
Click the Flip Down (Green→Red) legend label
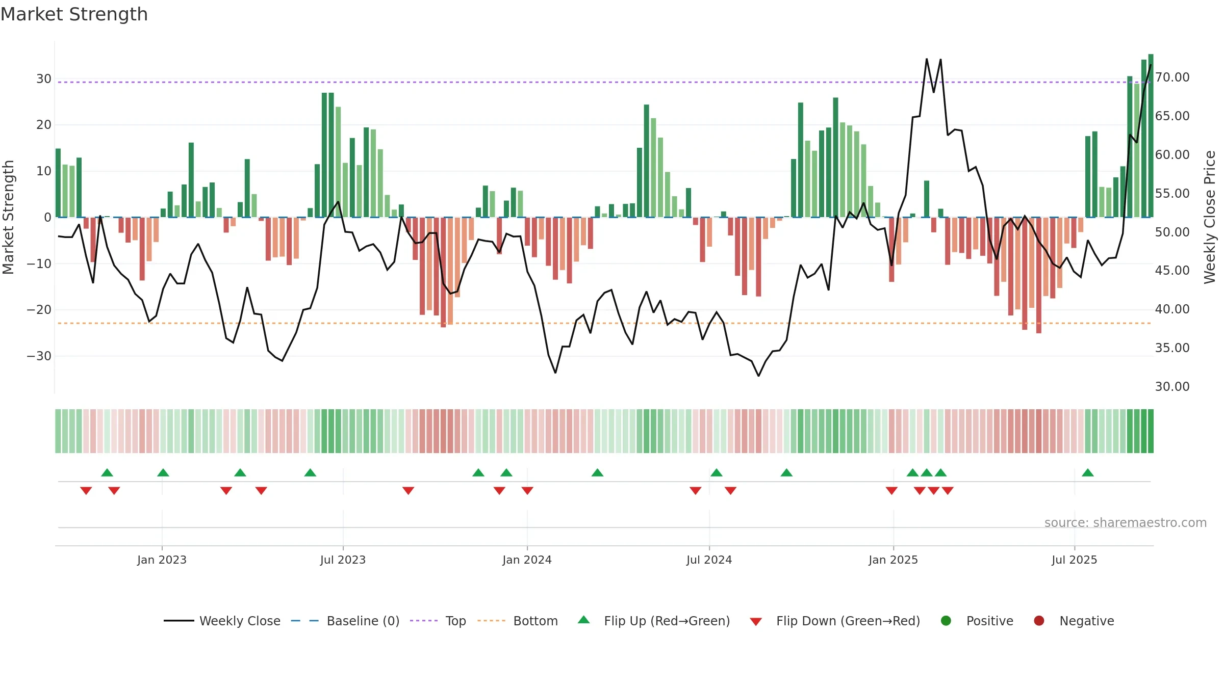point(848,621)
